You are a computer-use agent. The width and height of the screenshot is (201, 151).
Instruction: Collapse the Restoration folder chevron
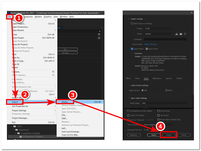[x=13, y=130]
